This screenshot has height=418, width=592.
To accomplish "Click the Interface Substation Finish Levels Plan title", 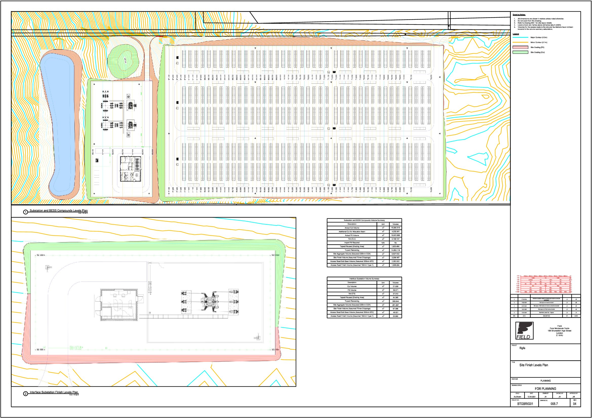I will [x=54, y=392].
